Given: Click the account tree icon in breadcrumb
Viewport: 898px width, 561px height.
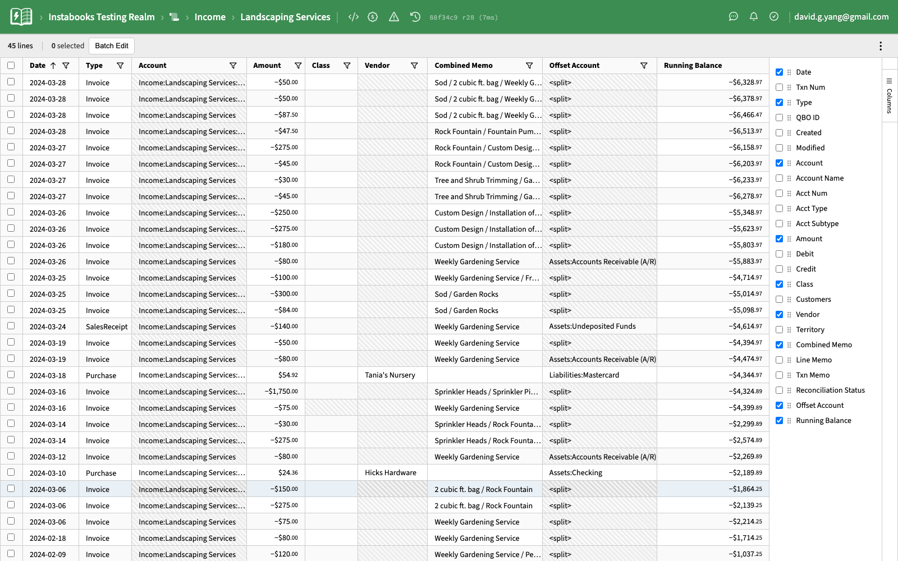Looking at the screenshot, I should (x=175, y=17).
